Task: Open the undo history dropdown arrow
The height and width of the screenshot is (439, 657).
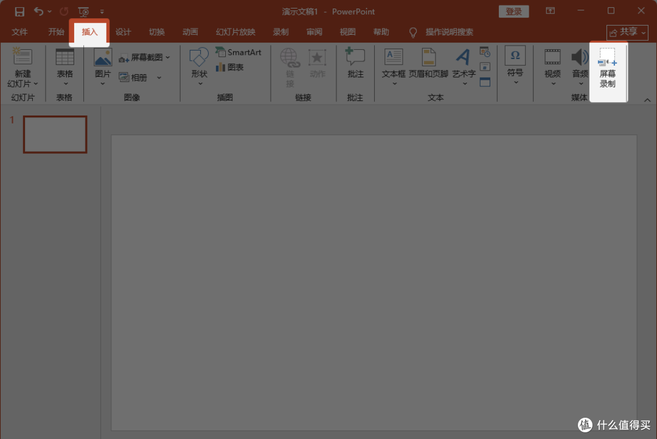Action: [49, 12]
